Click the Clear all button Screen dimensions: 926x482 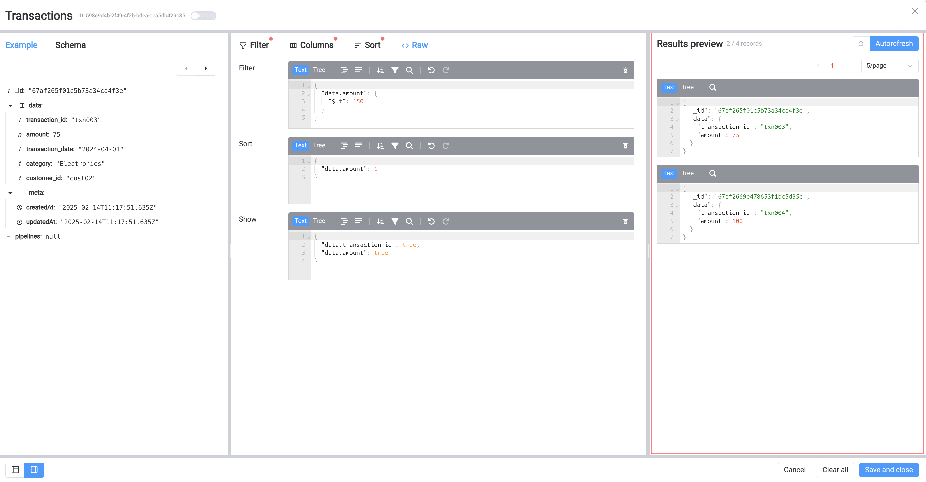[835, 470]
